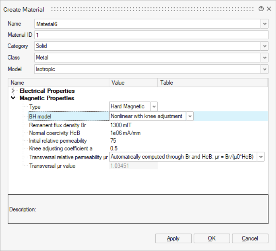Image resolution: width=276 pixels, height=251 pixels.
Task: Close the Create Material dialog
Action: click(269, 9)
